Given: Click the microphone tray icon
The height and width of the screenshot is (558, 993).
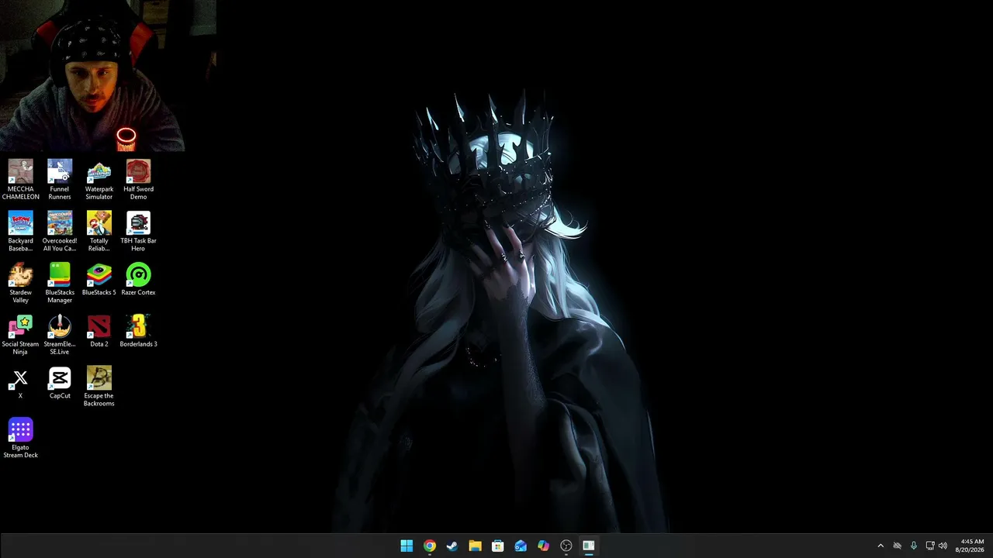Looking at the screenshot, I should point(914,546).
